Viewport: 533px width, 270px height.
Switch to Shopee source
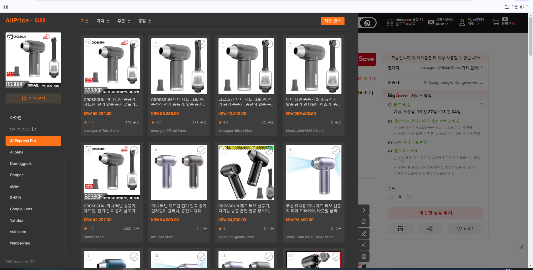[33, 175]
